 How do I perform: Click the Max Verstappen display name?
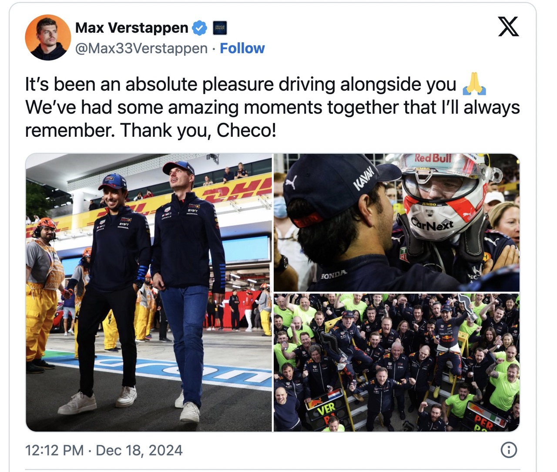131,27
